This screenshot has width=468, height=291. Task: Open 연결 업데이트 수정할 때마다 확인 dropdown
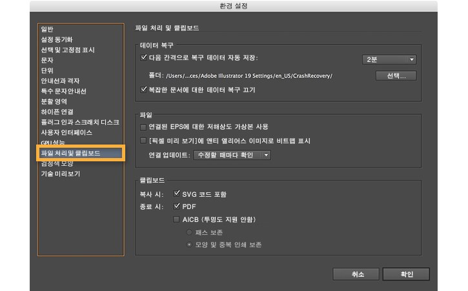pos(232,155)
